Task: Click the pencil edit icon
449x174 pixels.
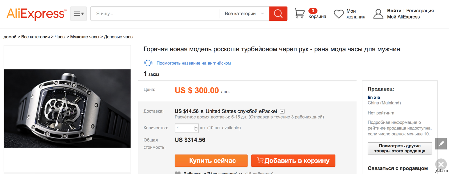Action: [441, 144]
